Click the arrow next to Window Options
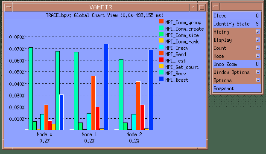Screen dimensions: 266x154 tap(258, 72)
